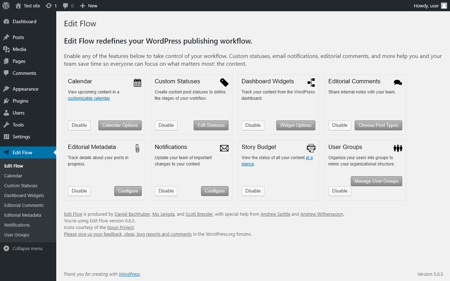The width and height of the screenshot is (450, 281).
Task: Click the Collapse menu arrow icon
Action: coord(6,248)
